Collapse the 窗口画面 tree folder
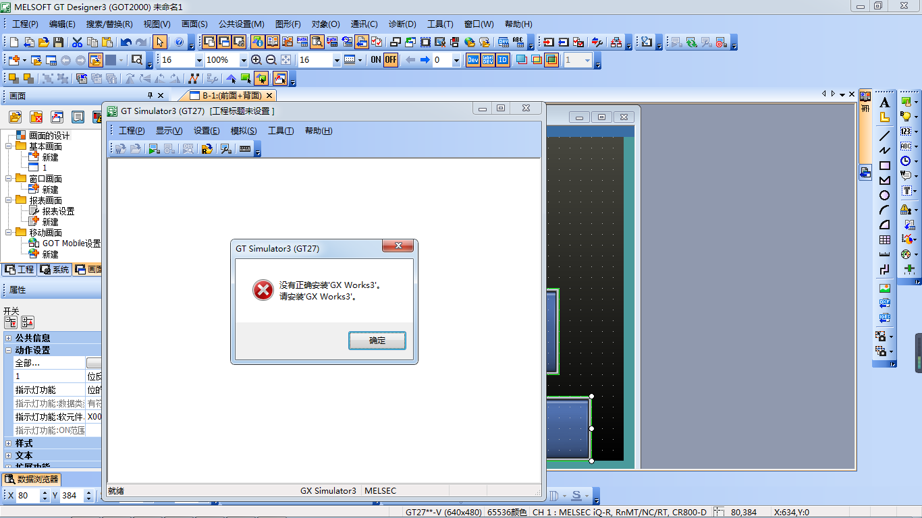Image resolution: width=922 pixels, height=518 pixels. tap(9, 179)
